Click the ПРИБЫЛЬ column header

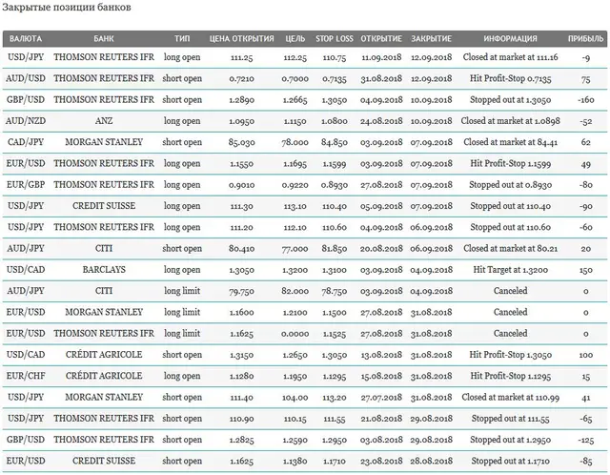click(x=586, y=38)
